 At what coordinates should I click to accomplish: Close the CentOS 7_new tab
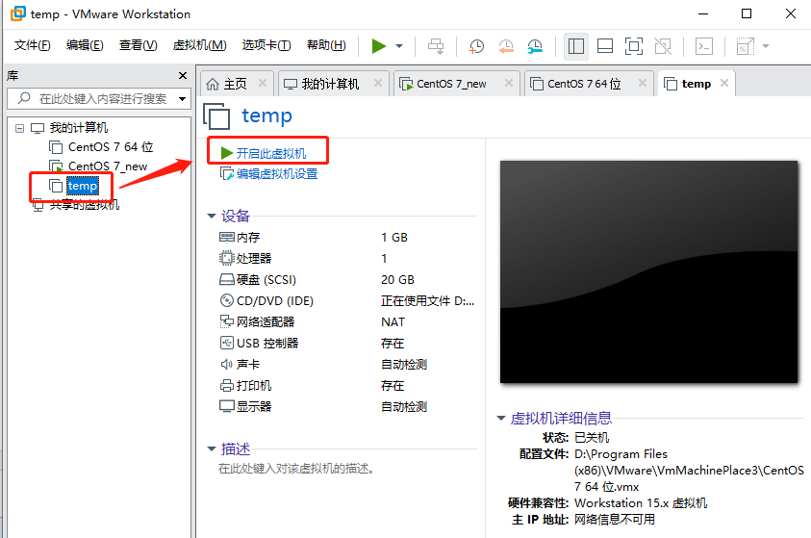point(509,83)
